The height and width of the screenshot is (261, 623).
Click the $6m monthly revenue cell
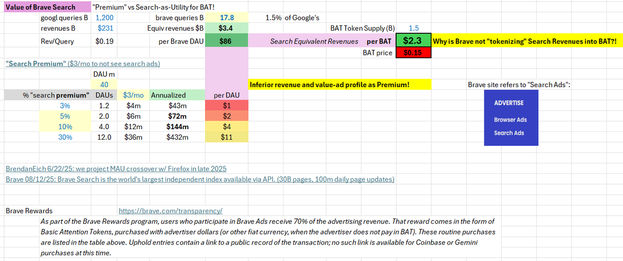coord(133,116)
